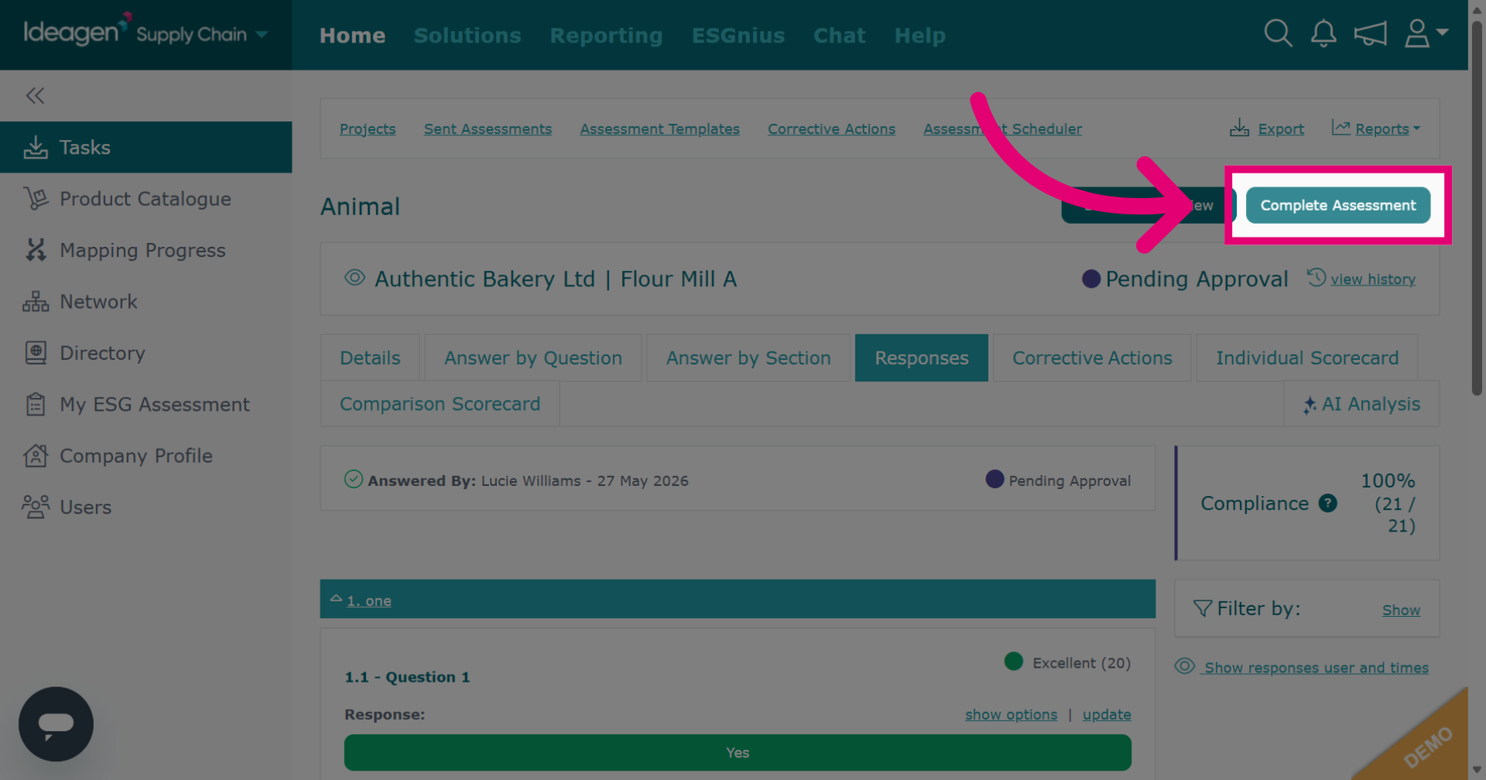This screenshot has height=780, width=1486.
Task: Click the Export download icon
Action: tap(1239, 128)
